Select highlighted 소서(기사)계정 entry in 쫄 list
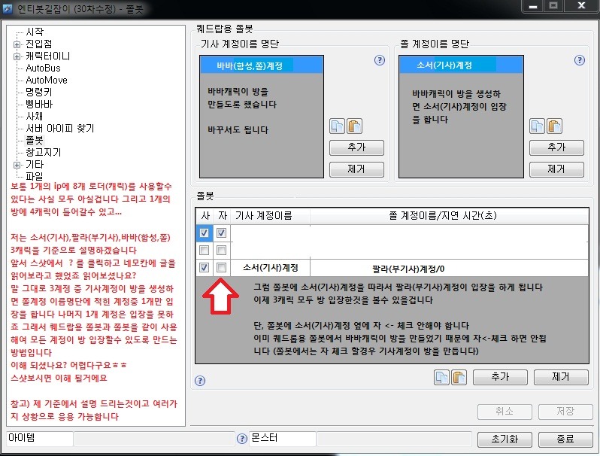This screenshot has height=456, width=600. pyautogui.click(x=461, y=65)
